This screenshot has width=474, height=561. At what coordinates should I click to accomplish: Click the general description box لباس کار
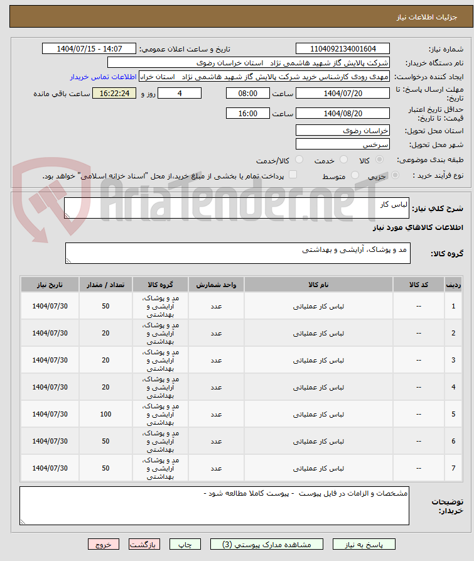coord(237,208)
